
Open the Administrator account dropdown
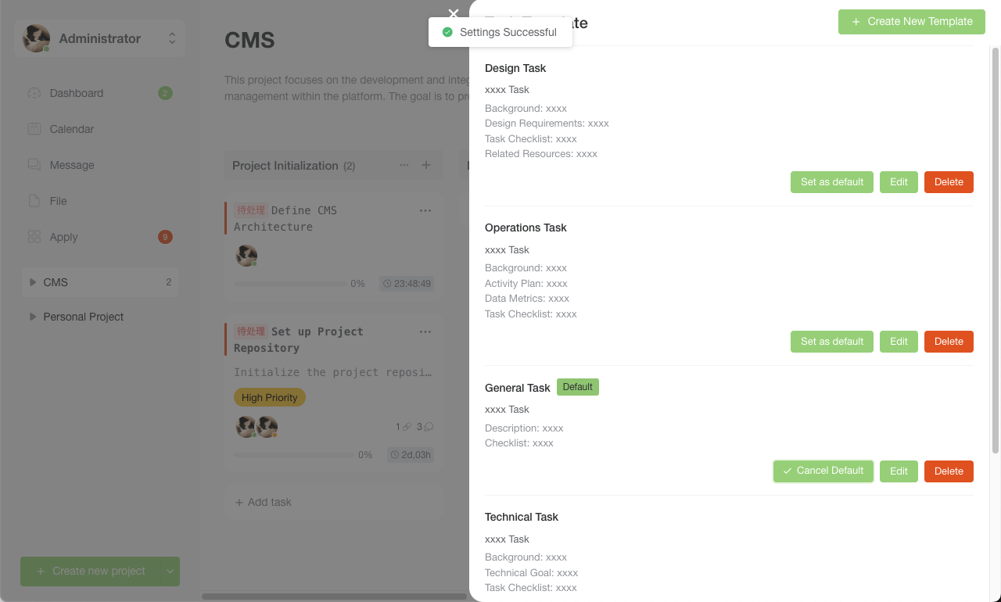pos(172,38)
